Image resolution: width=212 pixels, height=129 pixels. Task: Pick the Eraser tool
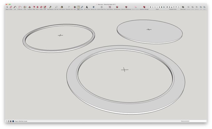11,7
